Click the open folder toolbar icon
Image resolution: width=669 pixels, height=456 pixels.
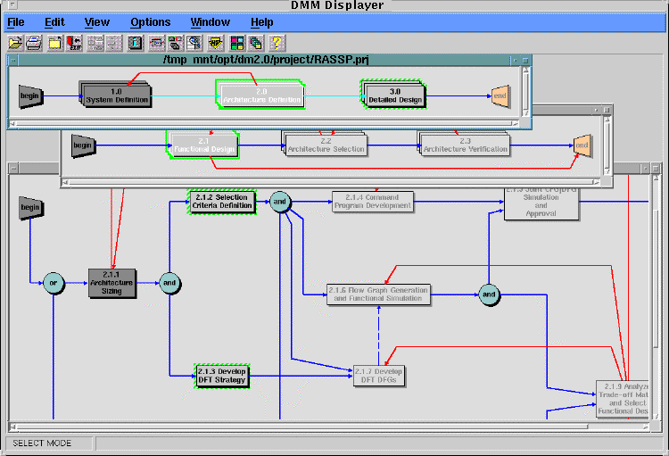15,42
